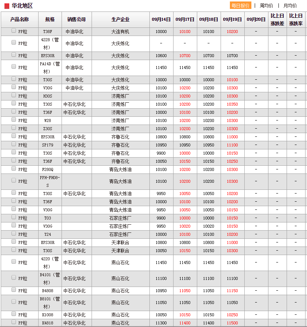This screenshot has height=327, width=307.
Task: Click the 比上日涨跌率 column header
Action: [x=296, y=19]
